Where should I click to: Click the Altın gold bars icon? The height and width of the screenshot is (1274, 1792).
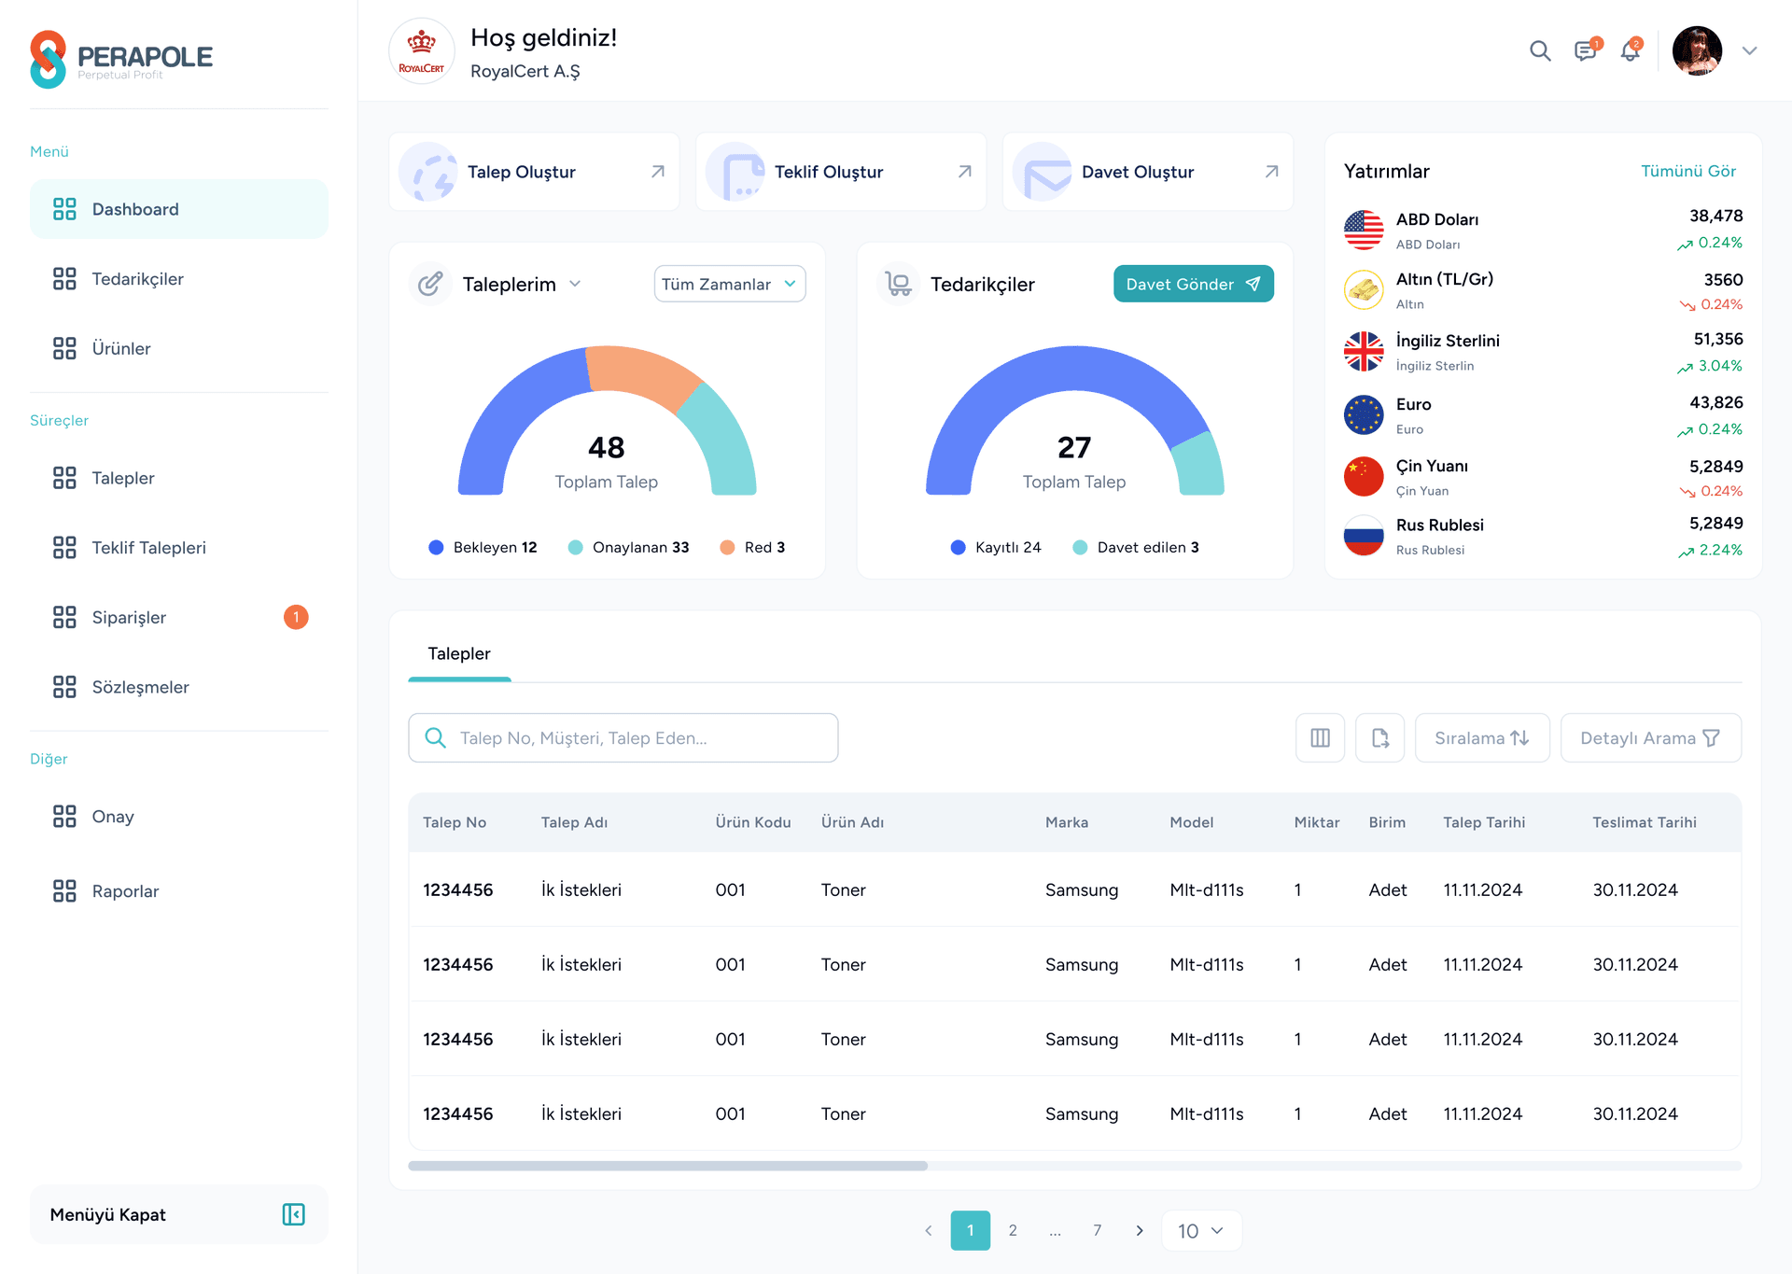pyautogui.click(x=1364, y=289)
